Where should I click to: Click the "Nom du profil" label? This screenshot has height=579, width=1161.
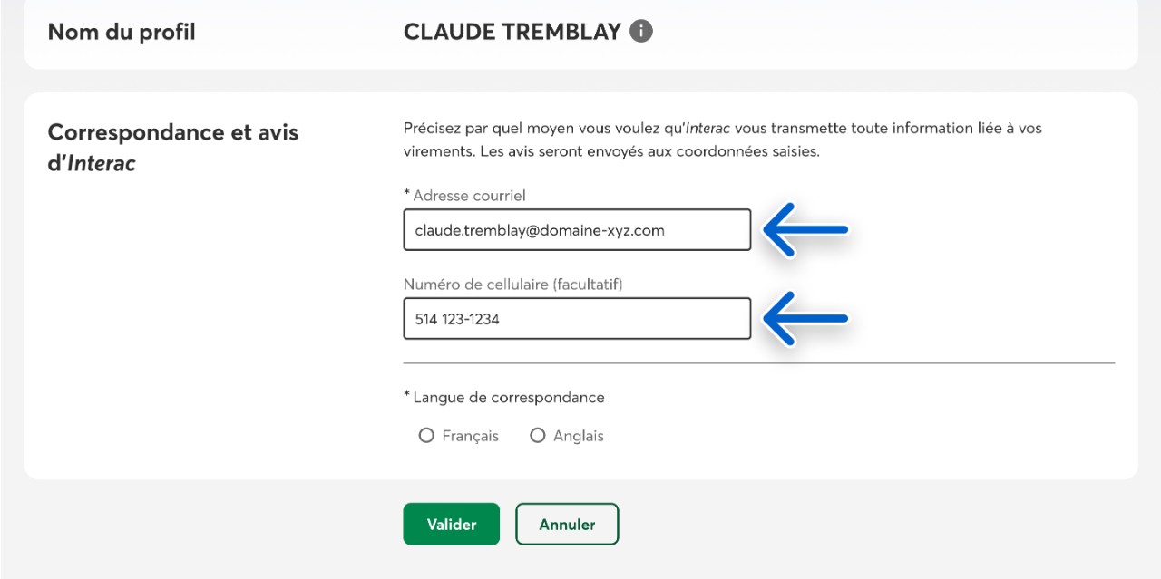click(122, 33)
